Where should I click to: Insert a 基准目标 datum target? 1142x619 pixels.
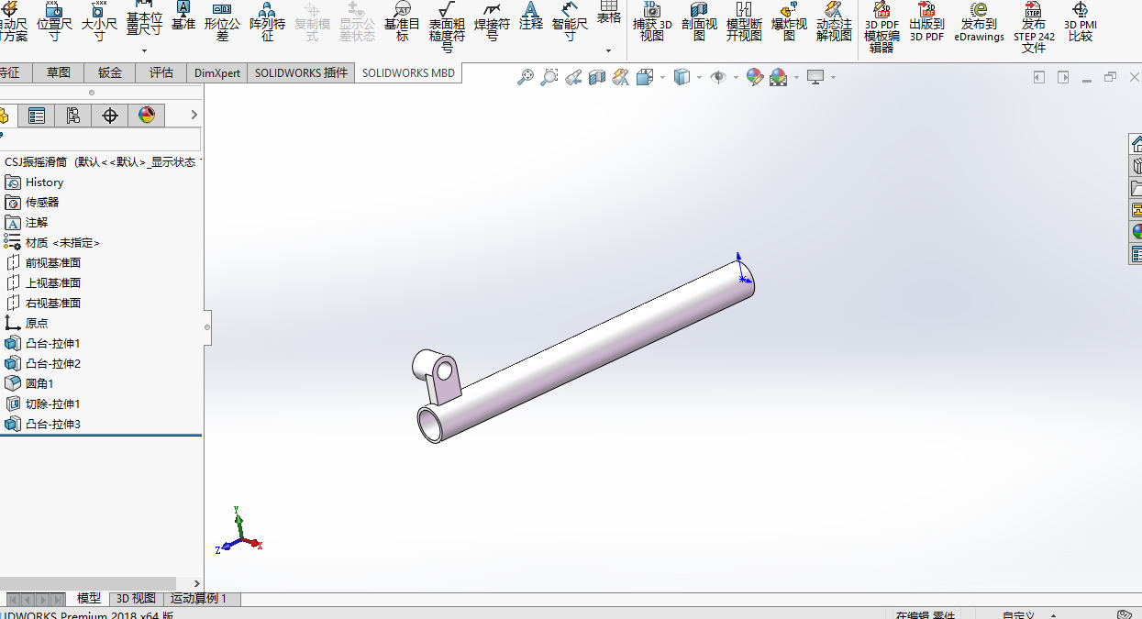coord(402,22)
